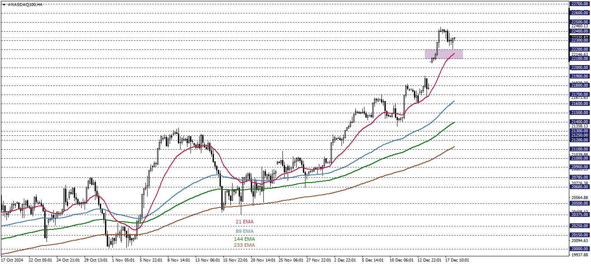Click the blue 89 EMA text label
The width and height of the screenshot is (591, 265).
[244, 231]
